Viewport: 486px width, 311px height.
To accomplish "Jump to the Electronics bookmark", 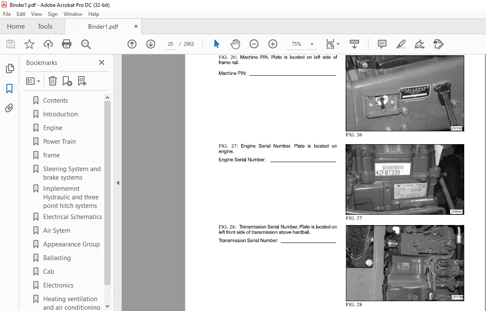I will tap(58, 285).
